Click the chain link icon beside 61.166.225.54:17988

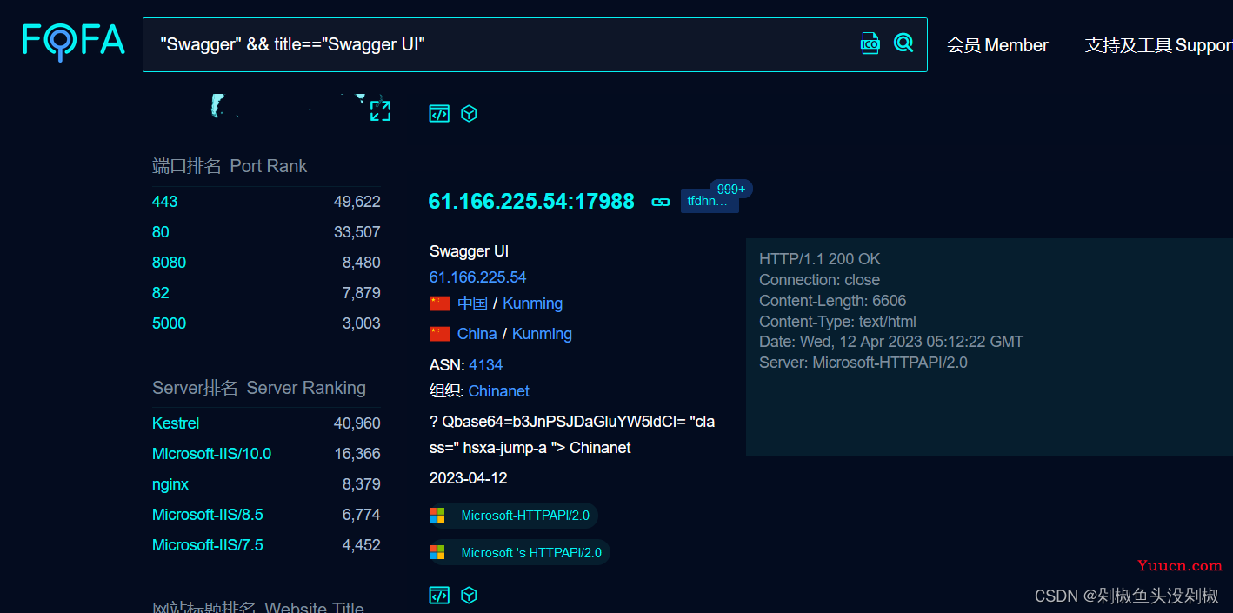(661, 202)
